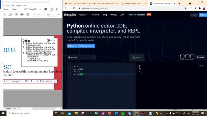Image resolution: width=207 pixels, height=116 pixels.
Task: Open Task View on taskbar
Action: coord(62,113)
